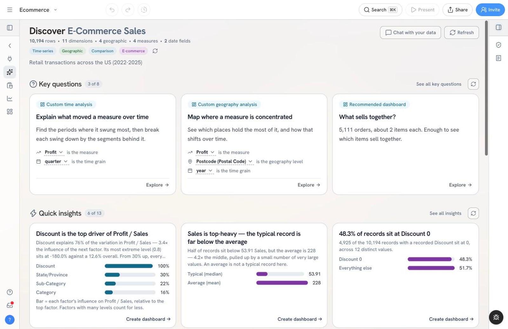Open the Ecommerce workspace dropdown

coord(38,10)
